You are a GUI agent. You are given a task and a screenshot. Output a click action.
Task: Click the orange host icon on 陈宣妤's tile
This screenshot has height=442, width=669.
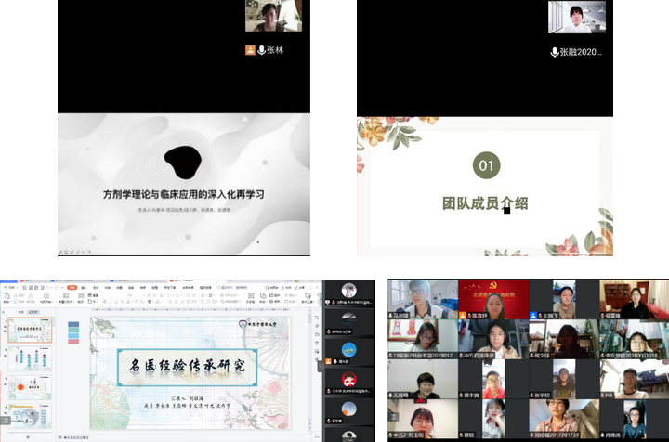coord(464,315)
